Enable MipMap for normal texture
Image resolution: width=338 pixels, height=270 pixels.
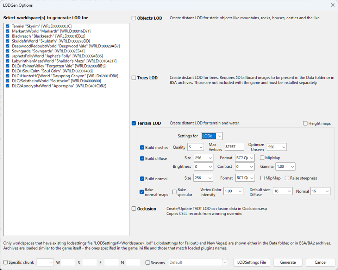coord(262,178)
